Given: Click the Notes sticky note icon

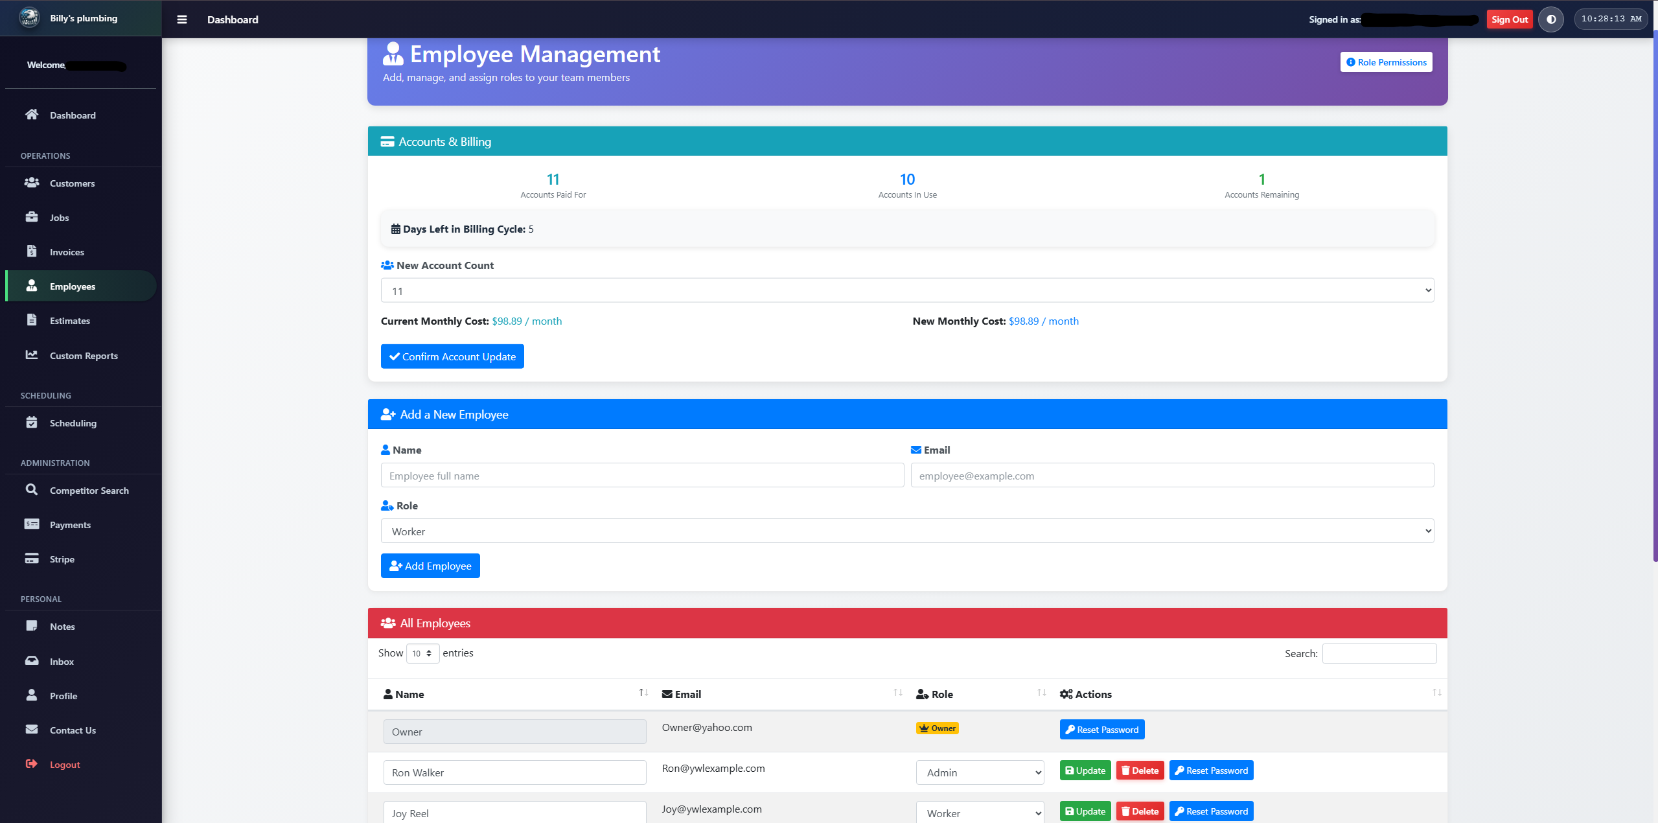Looking at the screenshot, I should pos(31,625).
